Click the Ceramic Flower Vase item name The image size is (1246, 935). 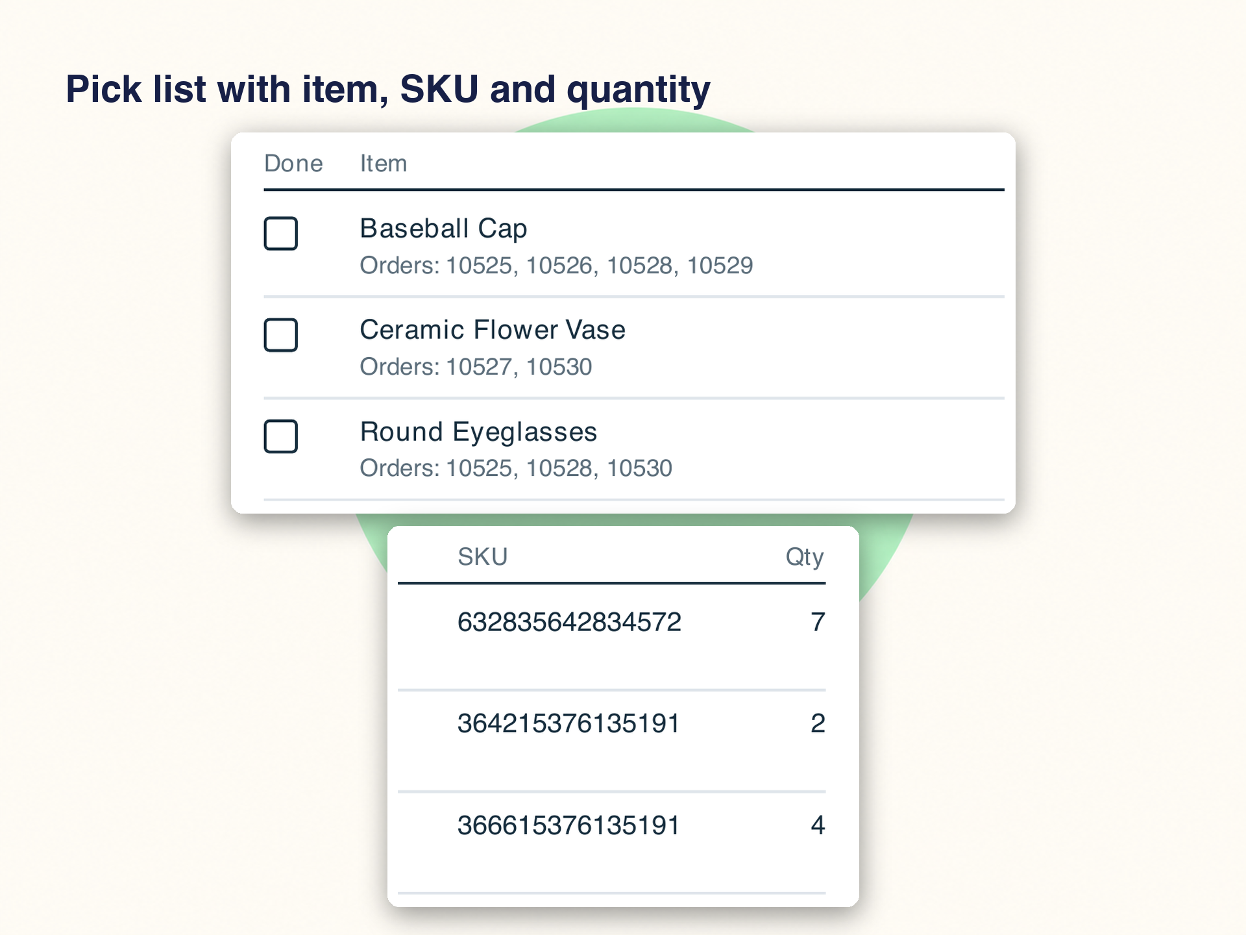tap(493, 330)
